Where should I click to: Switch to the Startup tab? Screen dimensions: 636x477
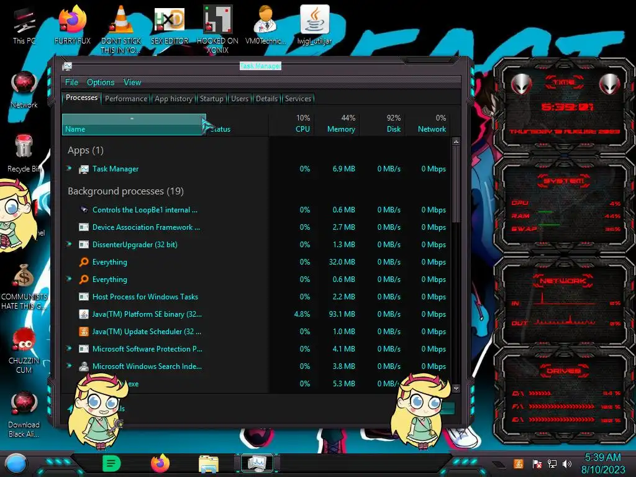[211, 99]
